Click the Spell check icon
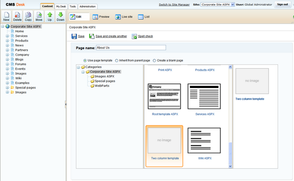 (x=134, y=36)
